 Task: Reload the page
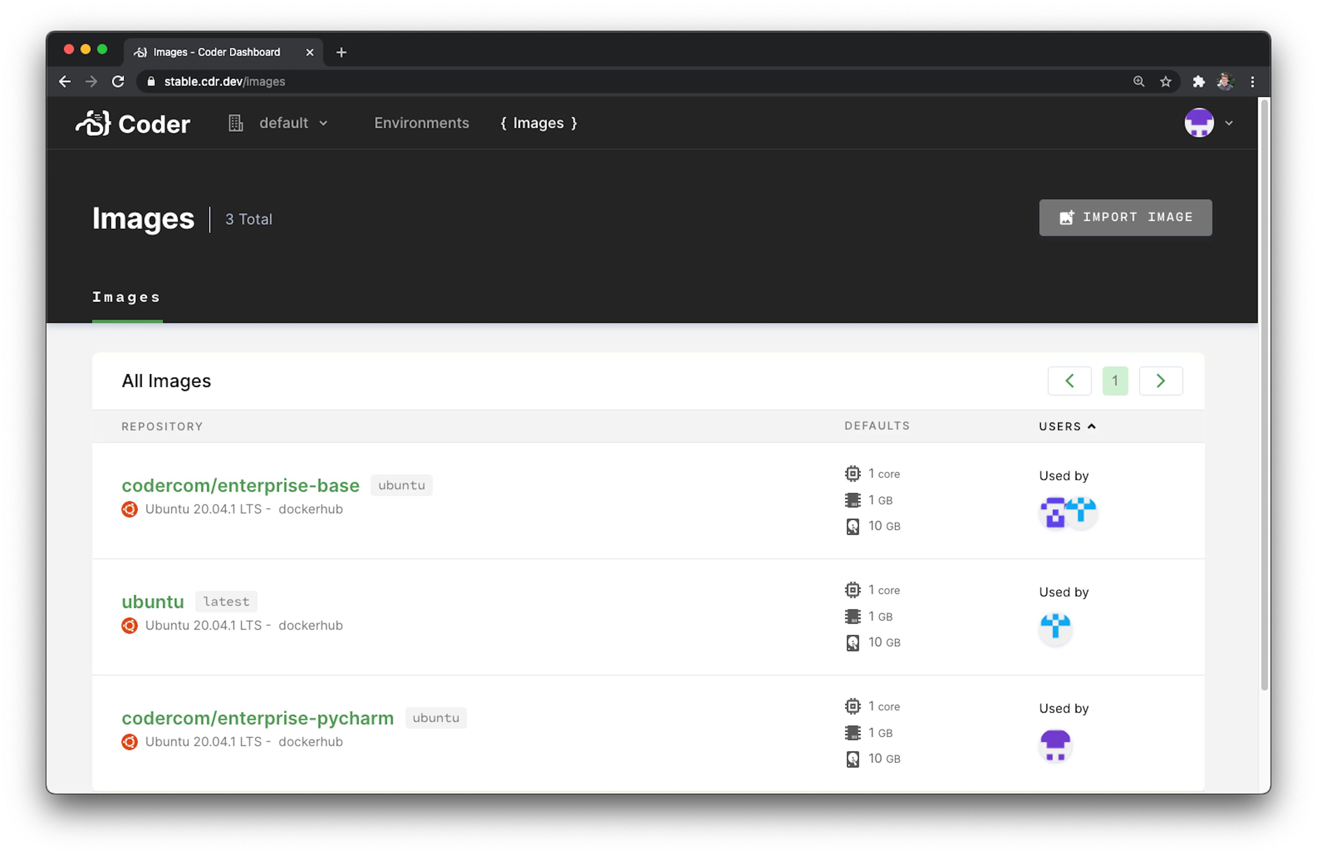(x=118, y=82)
